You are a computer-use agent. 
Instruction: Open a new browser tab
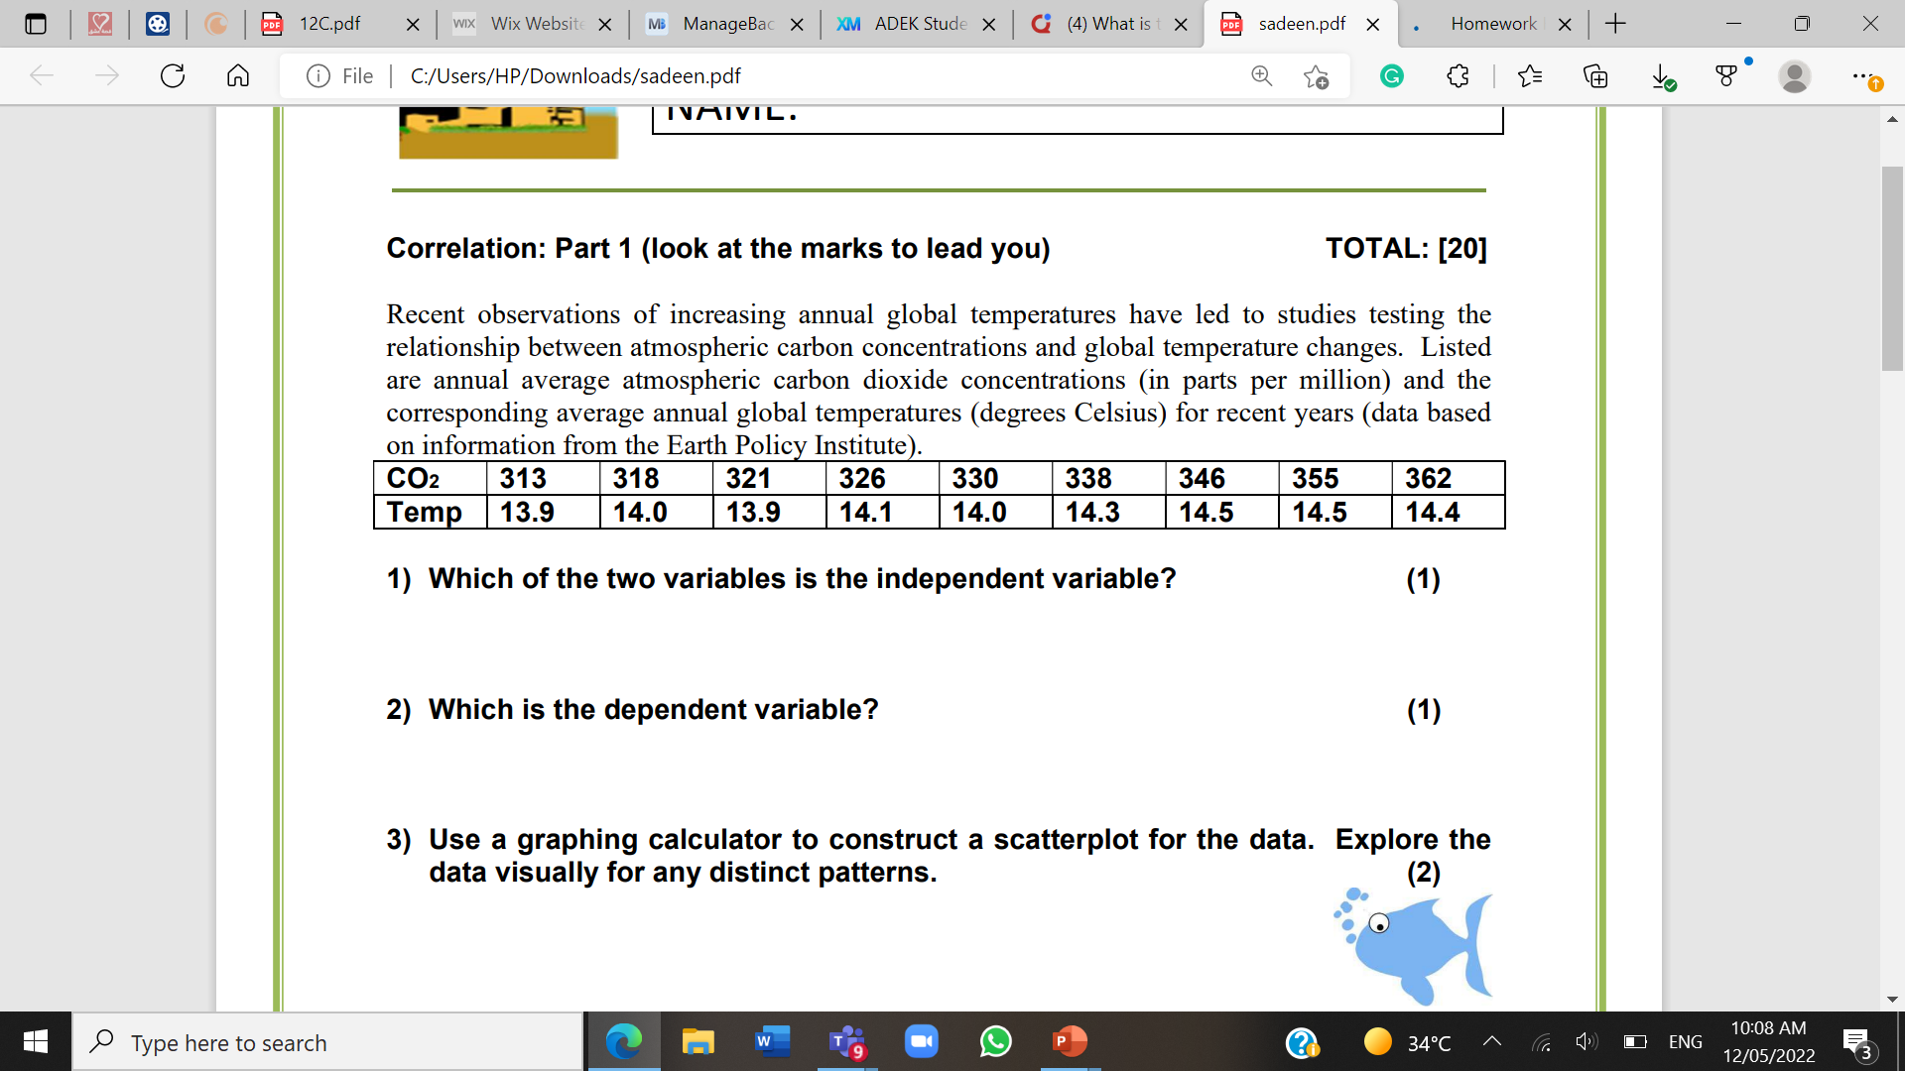pos(1615,24)
